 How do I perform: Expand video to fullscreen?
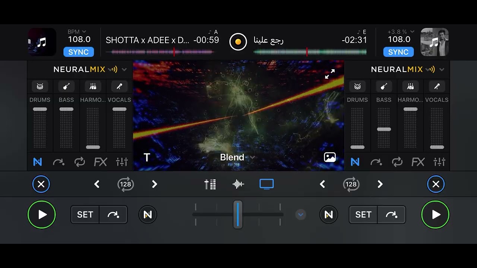[x=330, y=74]
